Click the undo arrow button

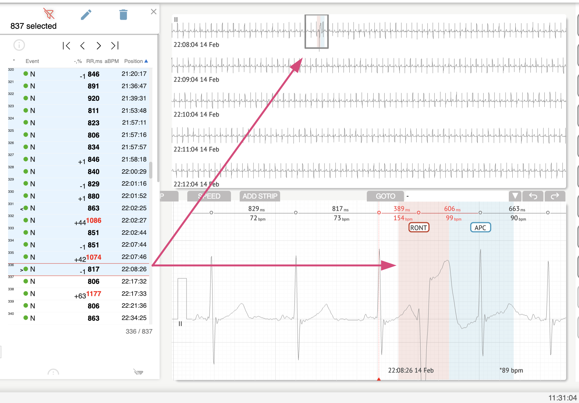(533, 196)
